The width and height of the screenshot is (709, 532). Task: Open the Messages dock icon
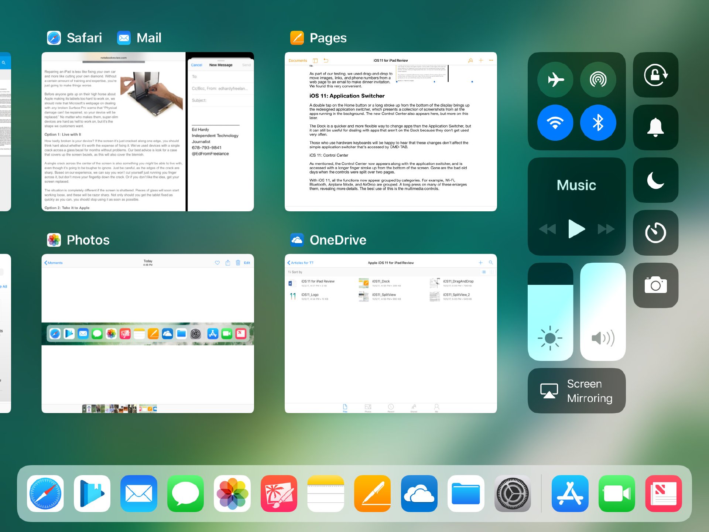185,494
